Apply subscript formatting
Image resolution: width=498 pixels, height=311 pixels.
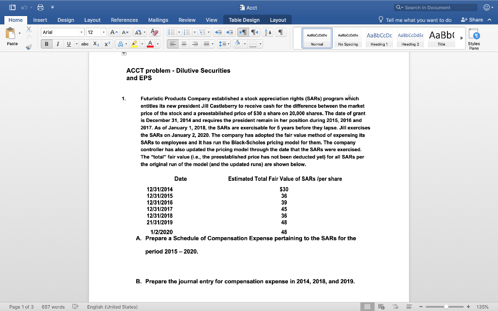(x=96, y=44)
